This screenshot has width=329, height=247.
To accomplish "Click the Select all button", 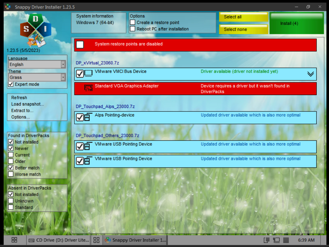I will [x=244, y=17].
